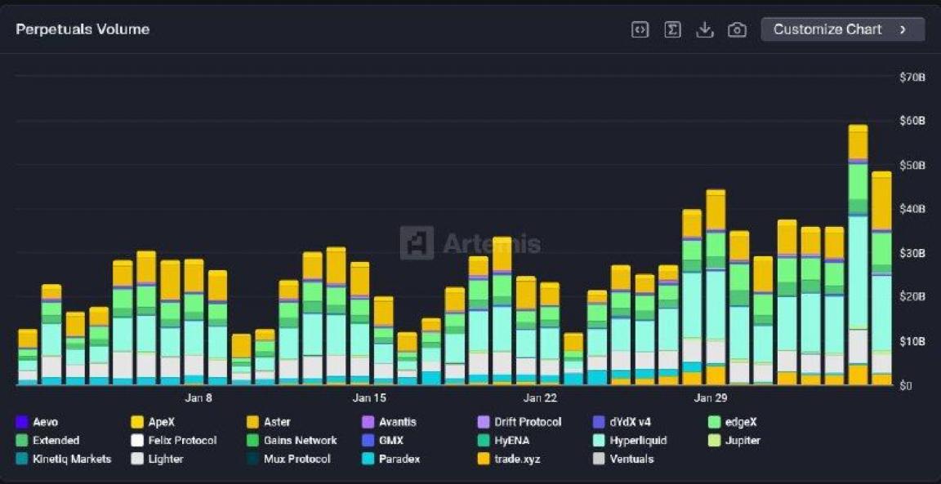Select Drift Protocol in the legend
The height and width of the screenshot is (484, 941).
click(527, 422)
